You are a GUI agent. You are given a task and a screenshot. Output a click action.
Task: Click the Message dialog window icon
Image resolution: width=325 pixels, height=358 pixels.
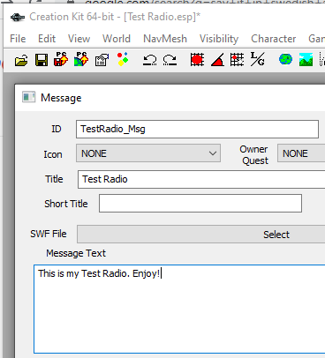(29, 97)
